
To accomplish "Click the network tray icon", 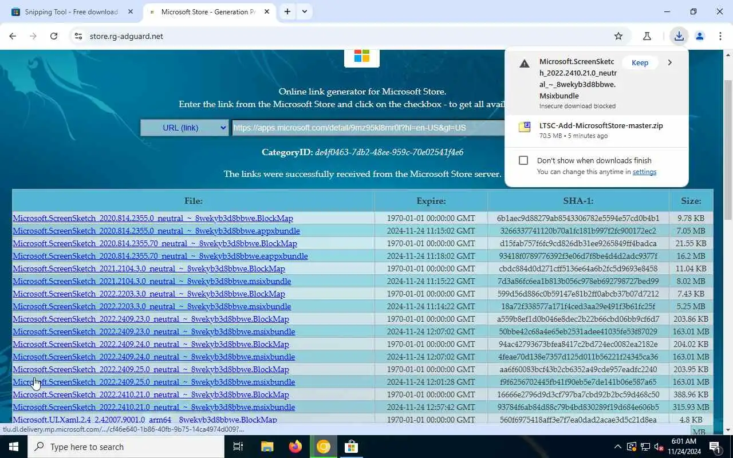I will pos(645,447).
